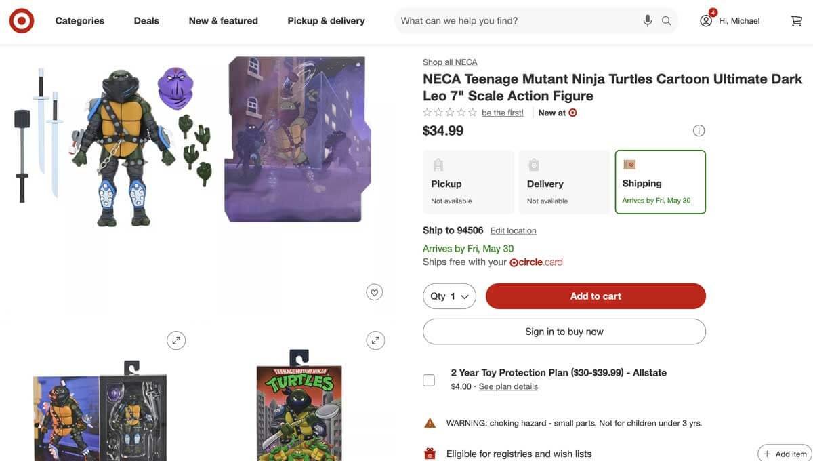Screen dimensions: 813x461
Task: Select the Shipping fulfillment option
Action: pyautogui.click(x=661, y=180)
